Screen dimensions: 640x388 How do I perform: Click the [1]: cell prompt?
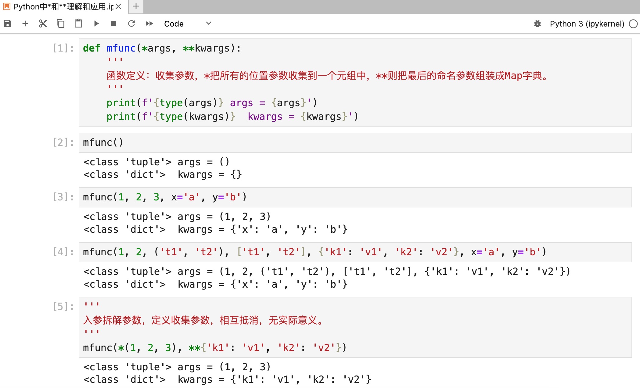63,48
